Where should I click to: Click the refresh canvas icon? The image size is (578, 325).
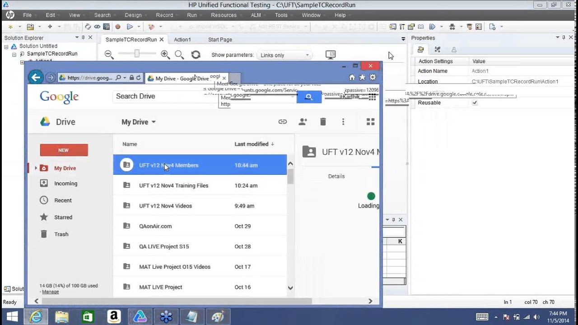[196, 55]
